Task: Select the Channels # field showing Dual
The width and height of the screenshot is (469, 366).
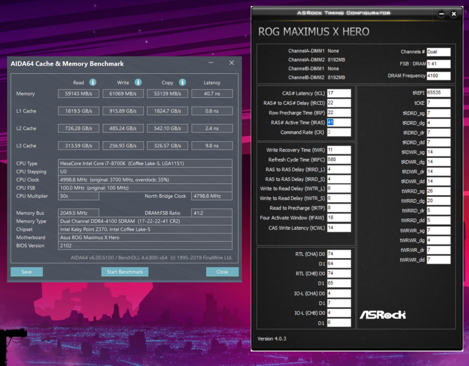Action: [x=438, y=52]
